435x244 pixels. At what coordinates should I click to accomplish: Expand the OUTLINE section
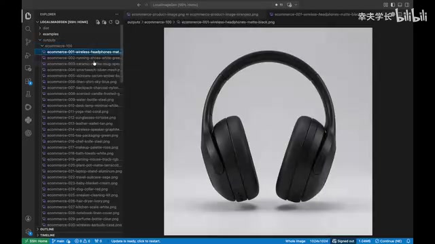[x=47, y=229]
